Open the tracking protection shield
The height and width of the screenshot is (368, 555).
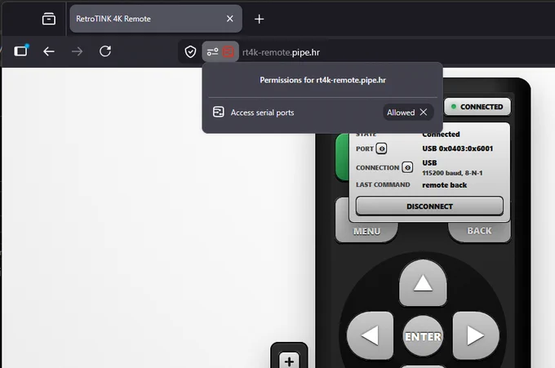(190, 52)
